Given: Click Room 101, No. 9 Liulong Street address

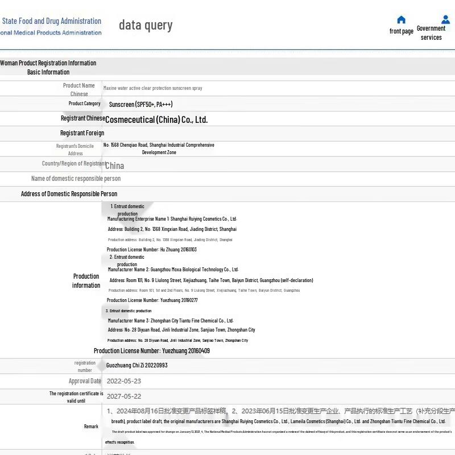Looking at the screenshot, I should pos(211,280).
